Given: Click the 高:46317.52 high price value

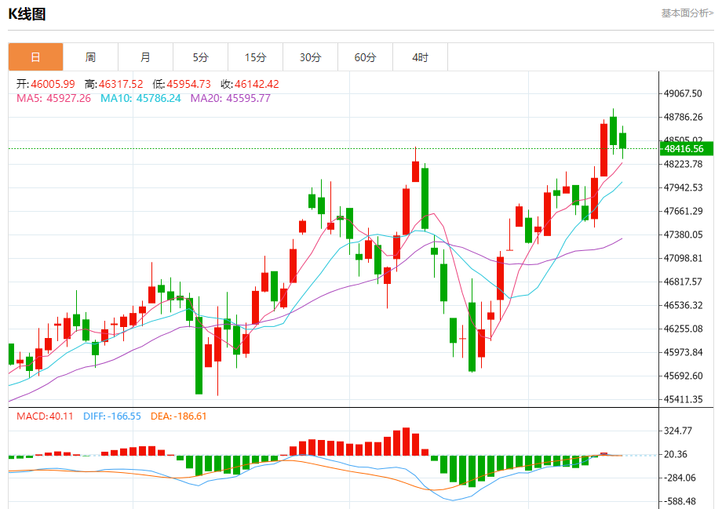Looking at the screenshot, I should (x=114, y=84).
